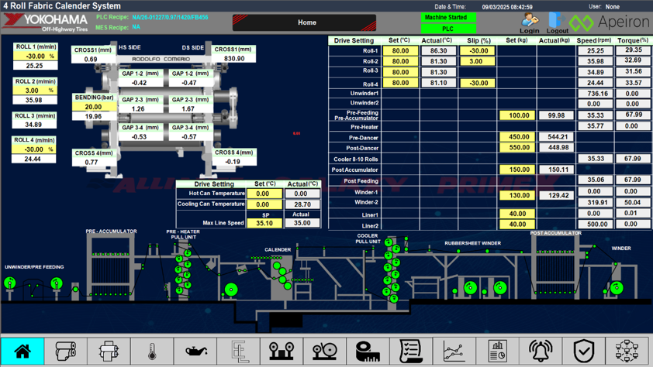Edit the ROLL 4 slip setpoint on left panel
Image resolution: width=653 pixels, height=367 pixels.
click(34, 149)
